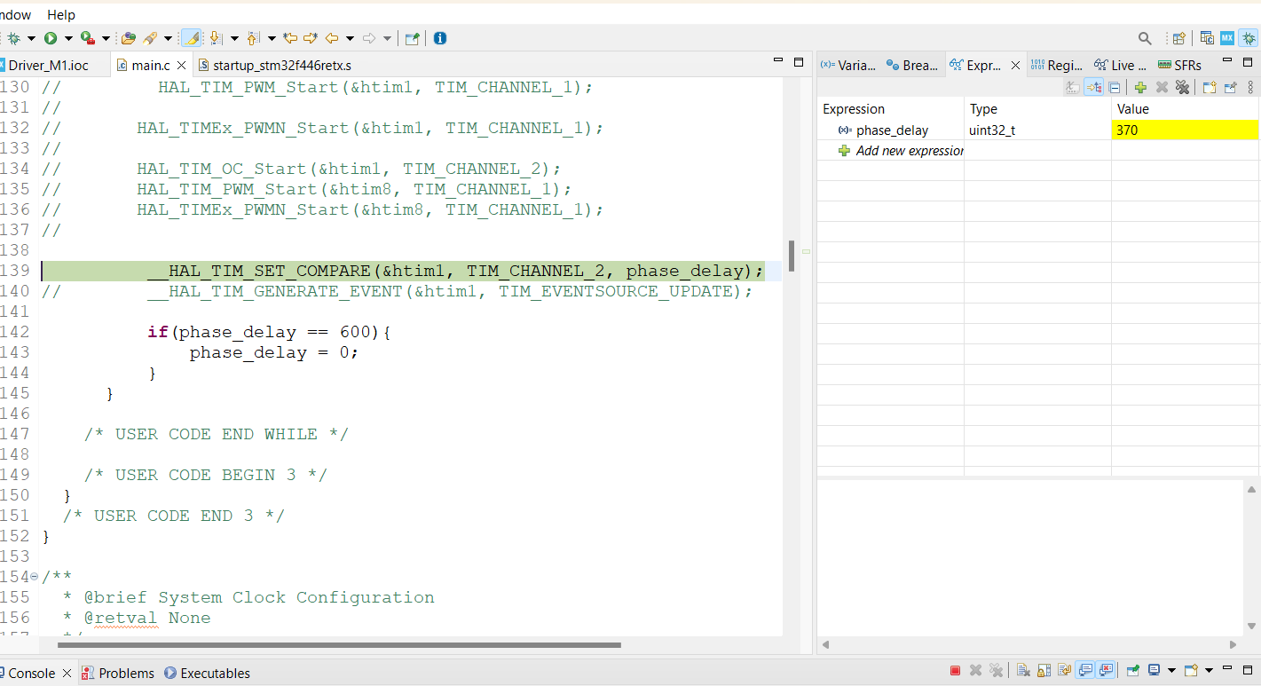Select the yellow phase_delay value cell 370

[1185, 130]
